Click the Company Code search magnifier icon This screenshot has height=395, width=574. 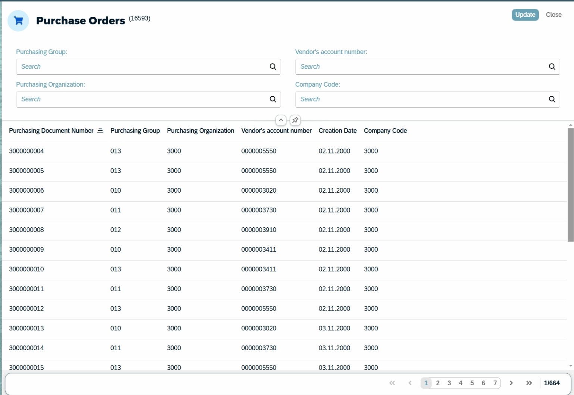(x=552, y=99)
